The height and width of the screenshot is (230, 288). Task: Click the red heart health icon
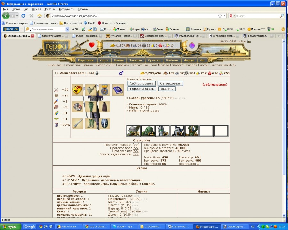tap(92, 45)
